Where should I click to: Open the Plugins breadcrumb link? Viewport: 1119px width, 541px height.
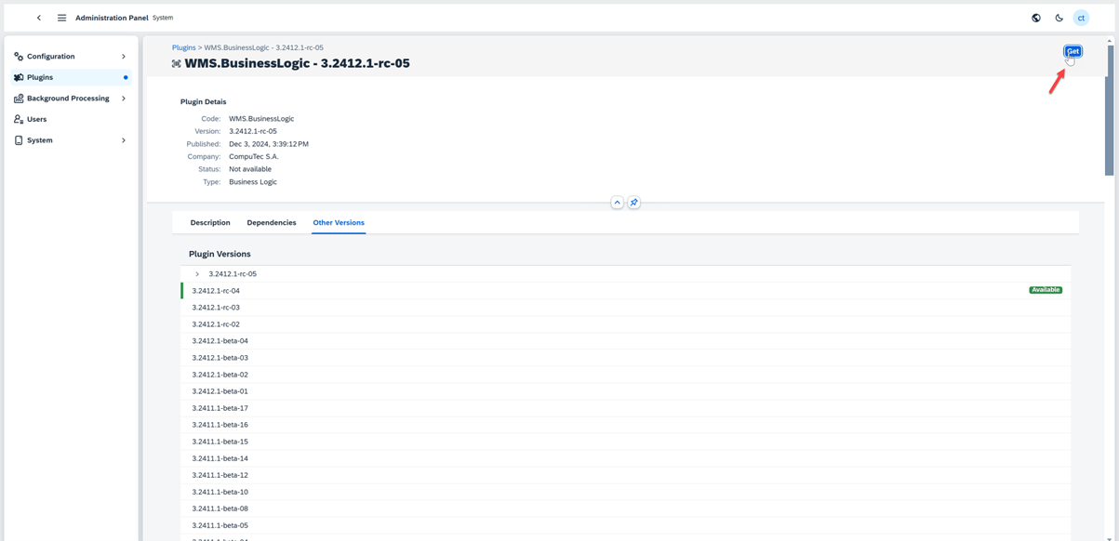click(182, 46)
